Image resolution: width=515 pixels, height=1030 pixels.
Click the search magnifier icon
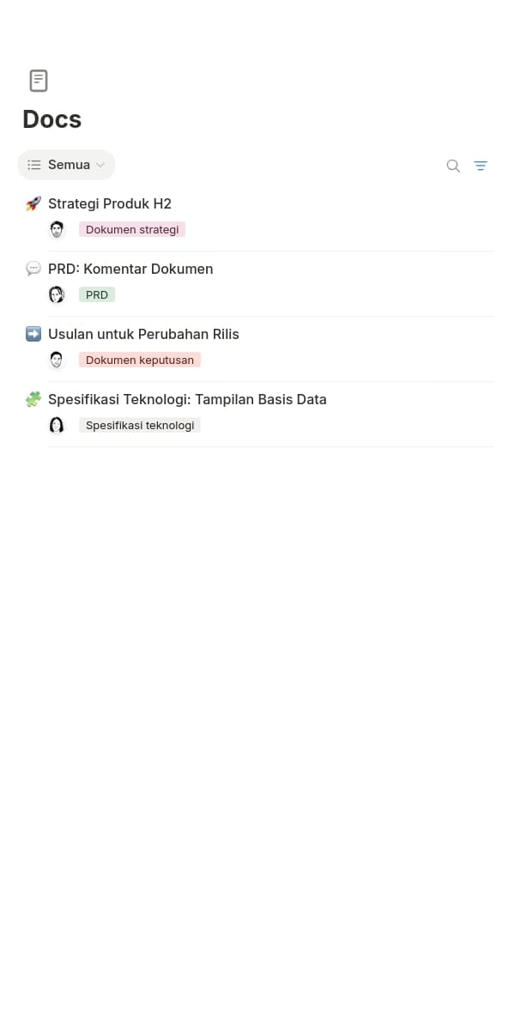[x=453, y=166]
